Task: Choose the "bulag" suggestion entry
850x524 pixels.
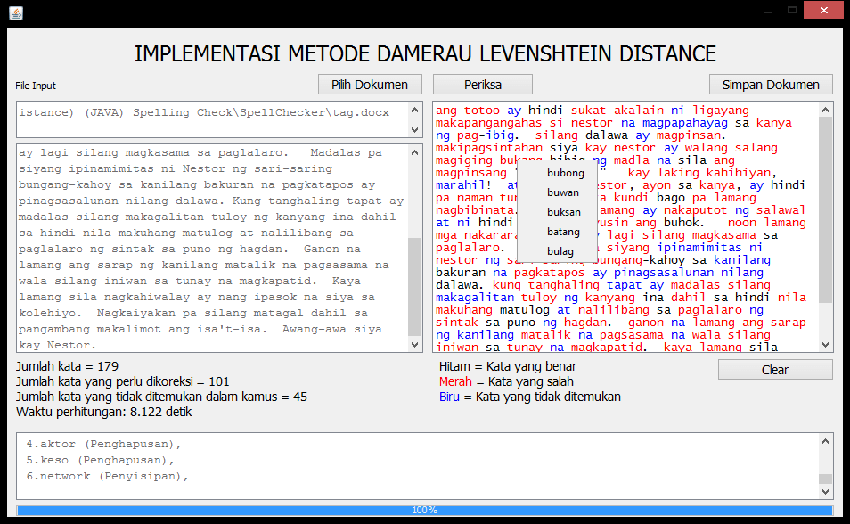Action: pos(560,251)
